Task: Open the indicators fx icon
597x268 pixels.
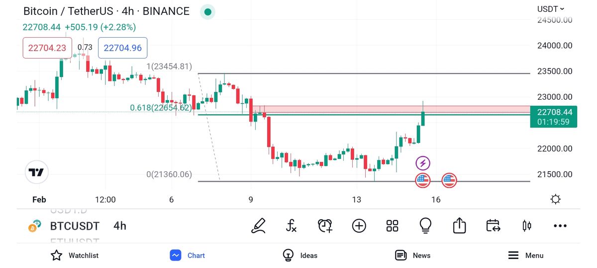Action: [292, 226]
